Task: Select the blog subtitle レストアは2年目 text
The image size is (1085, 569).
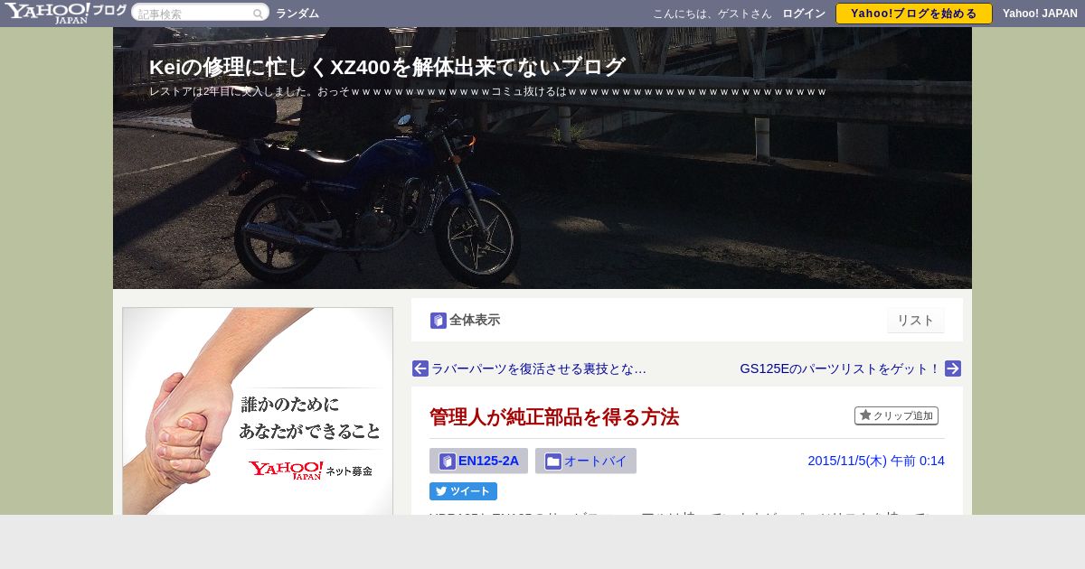Action: (x=488, y=91)
